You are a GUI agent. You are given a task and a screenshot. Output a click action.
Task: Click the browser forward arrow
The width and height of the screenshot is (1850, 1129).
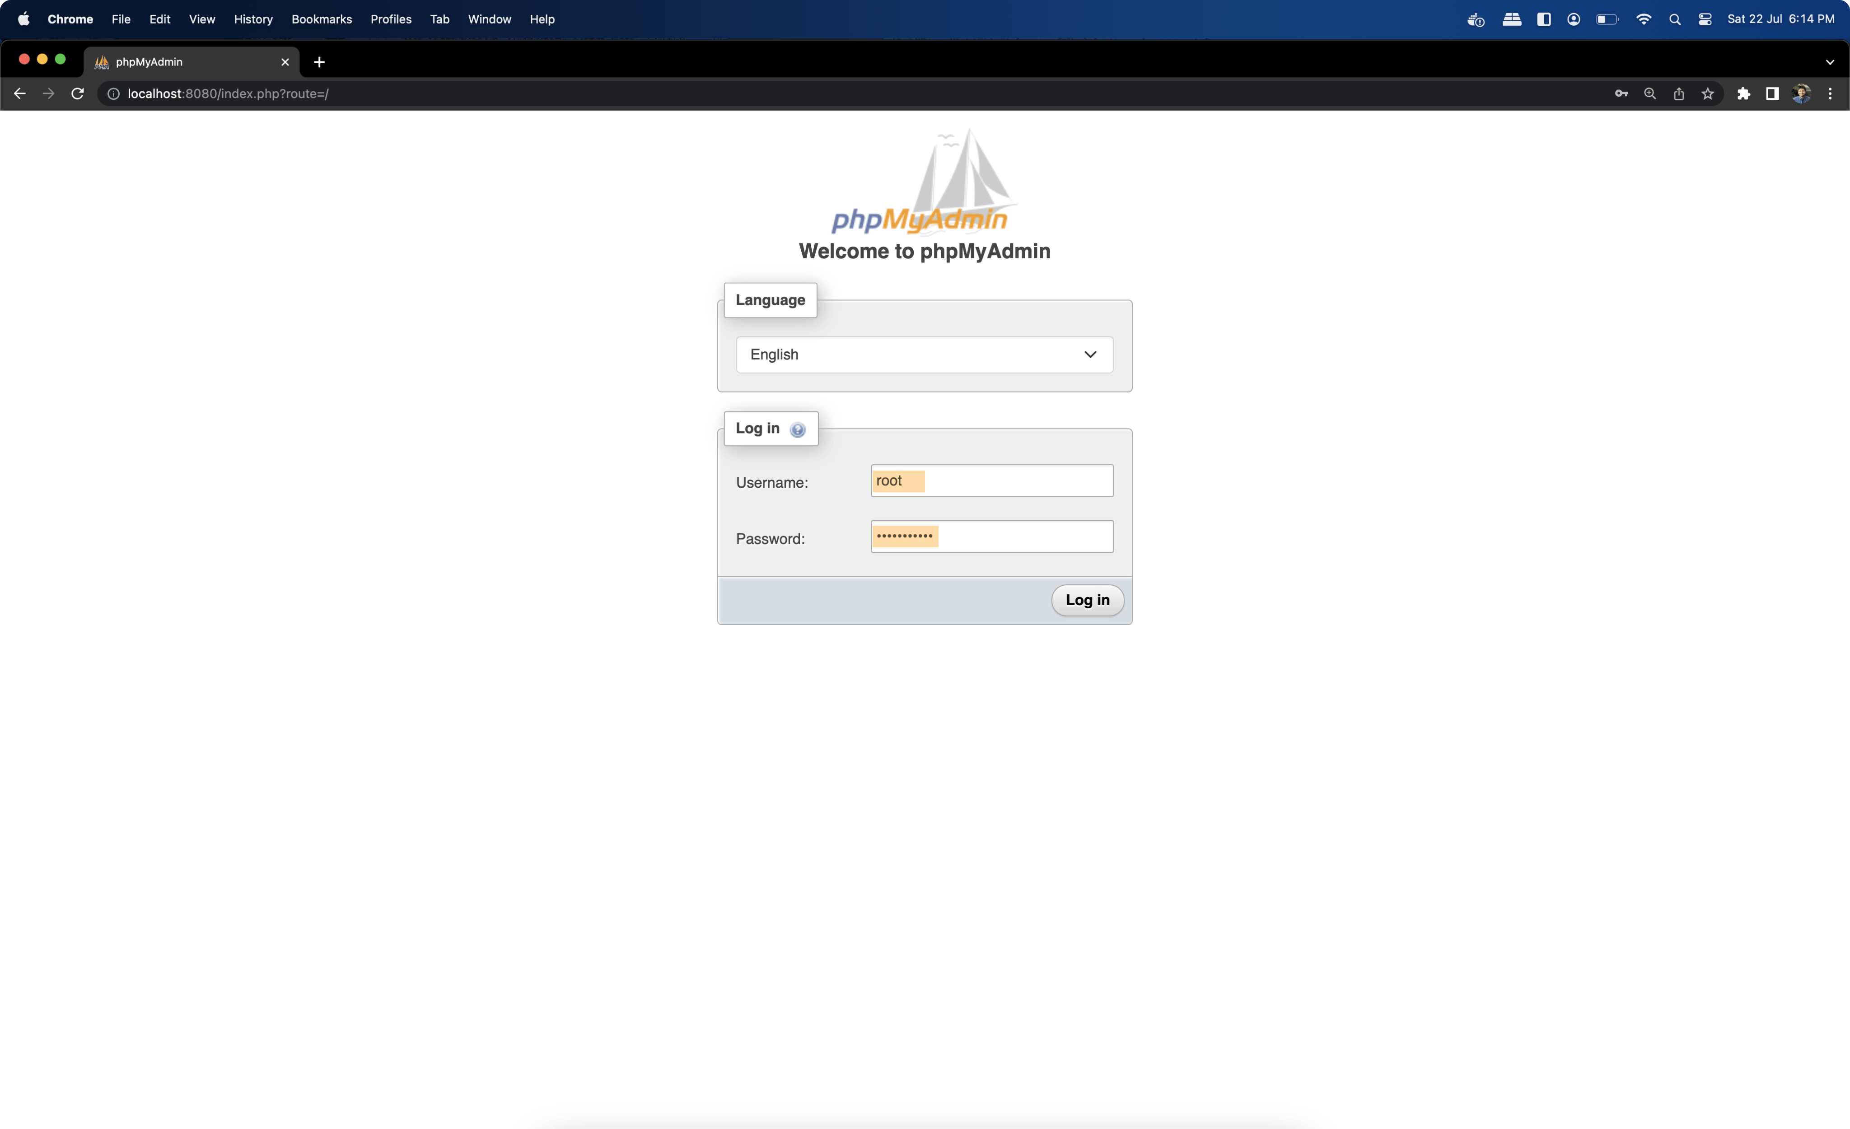(49, 94)
